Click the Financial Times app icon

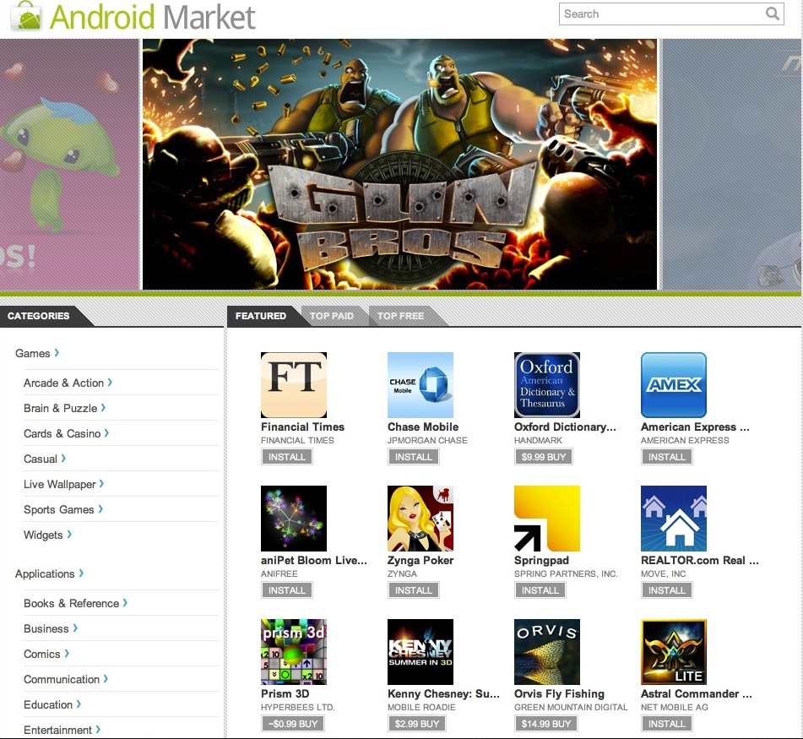click(x=293, y=385)
